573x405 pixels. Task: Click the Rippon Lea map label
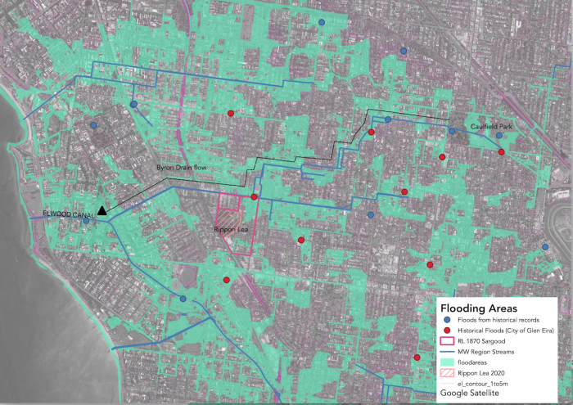pyautogui.click(x=232, y=229)
